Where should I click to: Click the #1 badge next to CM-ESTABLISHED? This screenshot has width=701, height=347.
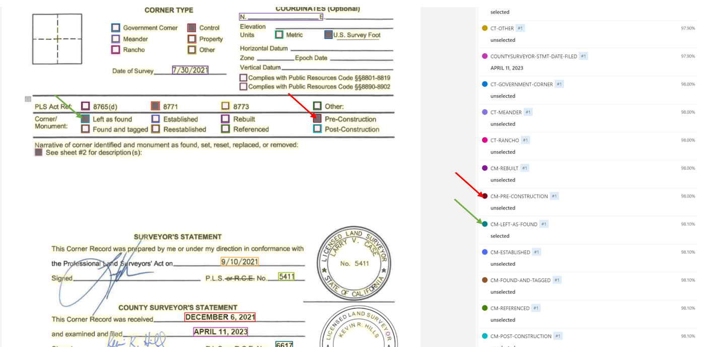coord(536,252)
